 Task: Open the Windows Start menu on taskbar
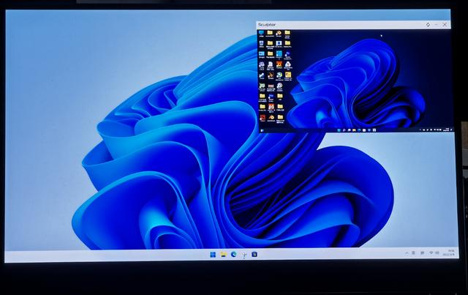(x=213, y=254)
